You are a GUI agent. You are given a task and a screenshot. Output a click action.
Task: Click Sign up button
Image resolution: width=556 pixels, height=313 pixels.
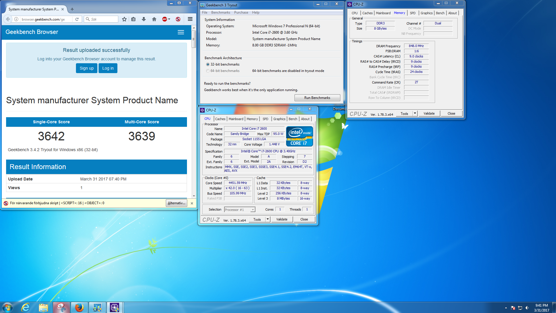pyautogui.click(x=87, y=68)
